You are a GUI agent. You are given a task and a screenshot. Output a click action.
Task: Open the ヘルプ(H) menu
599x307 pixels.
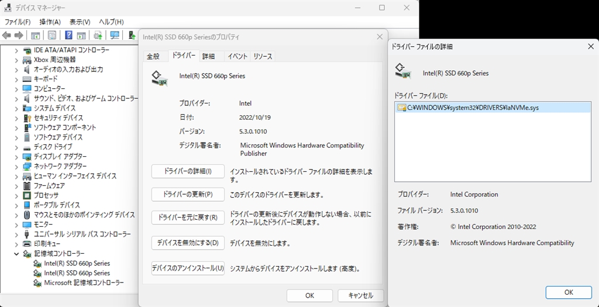click(x=111, y=22)
